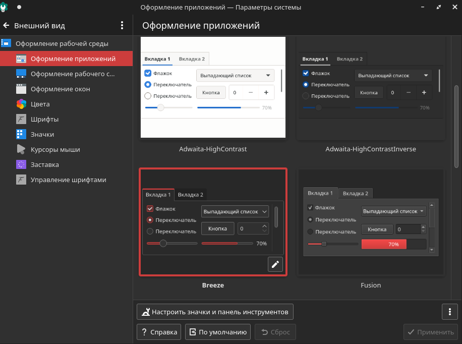Click the Шрифты font icon
462x344 pixels.
coord(21,120)
